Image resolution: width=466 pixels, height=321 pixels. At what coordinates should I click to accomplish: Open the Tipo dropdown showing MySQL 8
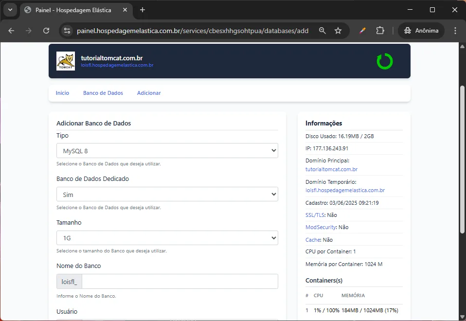pyautogui.click(x=167, y=151)
